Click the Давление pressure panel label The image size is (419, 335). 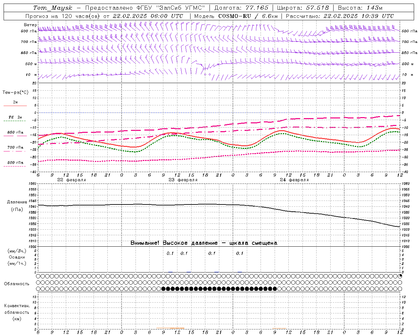[x=17, y=202]
